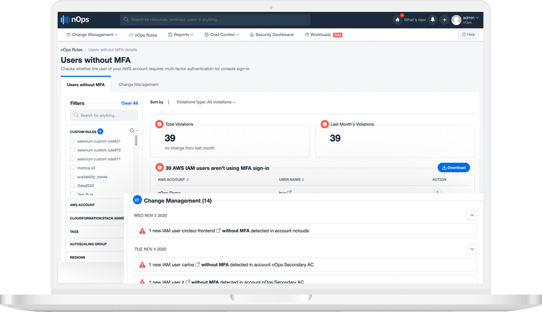The width and height of the screenshot is (542, 312).
Task: Click the Download button
Action: [454, 167]
